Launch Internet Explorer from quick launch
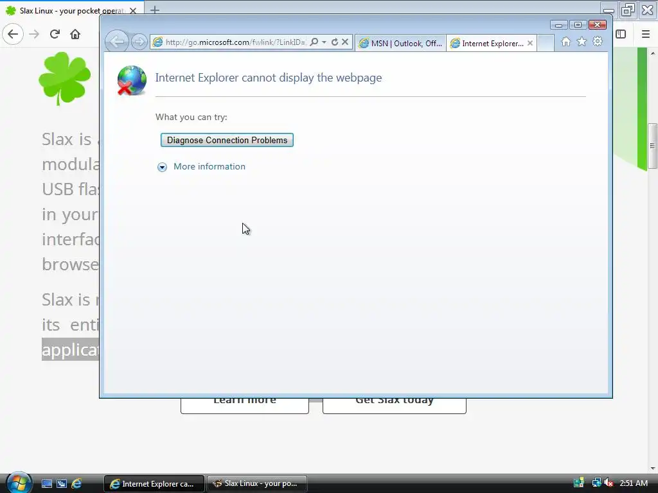Screen dimensions: 658x493 point(77,484)
